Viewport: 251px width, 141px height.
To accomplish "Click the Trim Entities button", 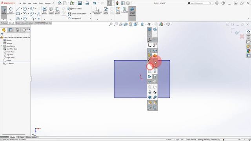I will 45,11.
